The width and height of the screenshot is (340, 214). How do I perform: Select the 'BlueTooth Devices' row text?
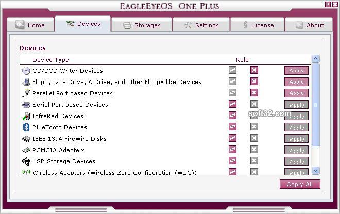pos(60,127)
